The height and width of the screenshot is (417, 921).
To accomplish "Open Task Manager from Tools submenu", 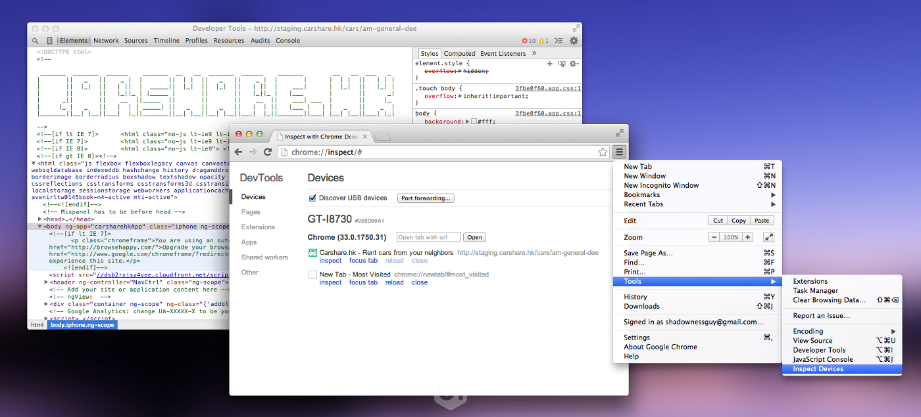I will (x=842, y=290).
